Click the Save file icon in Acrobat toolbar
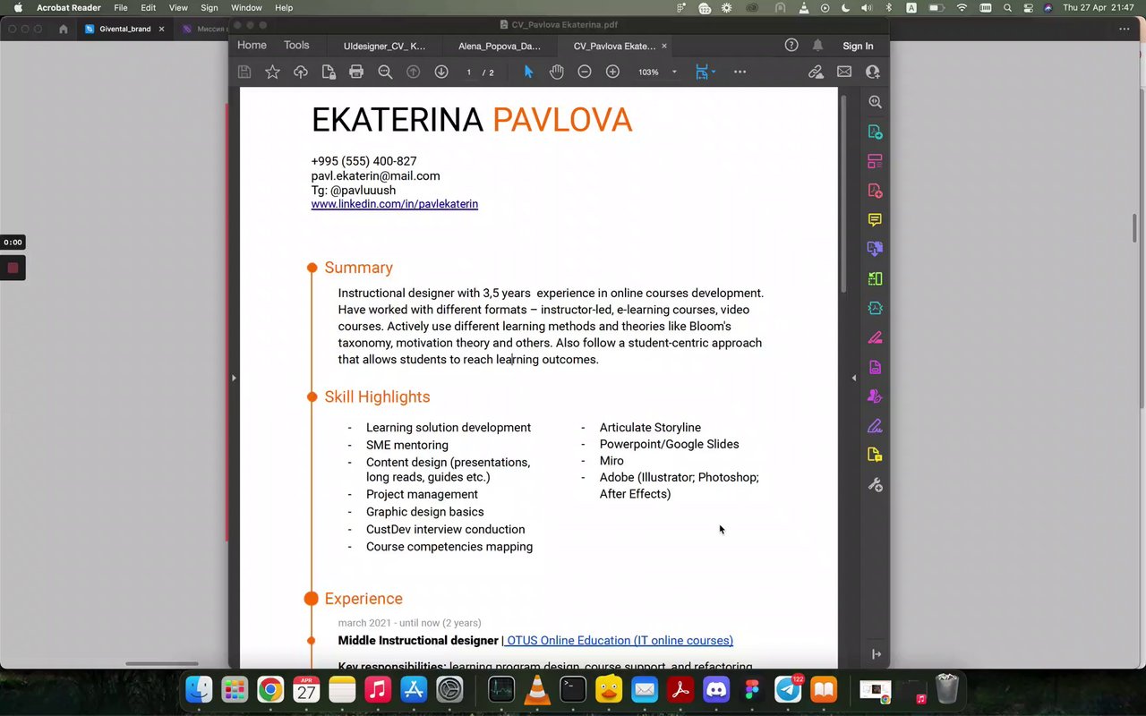The image size is (1146, 716). (244, 72)
